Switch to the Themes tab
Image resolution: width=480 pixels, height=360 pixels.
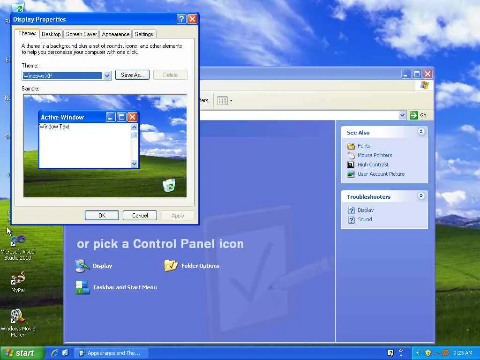point(27,33)
